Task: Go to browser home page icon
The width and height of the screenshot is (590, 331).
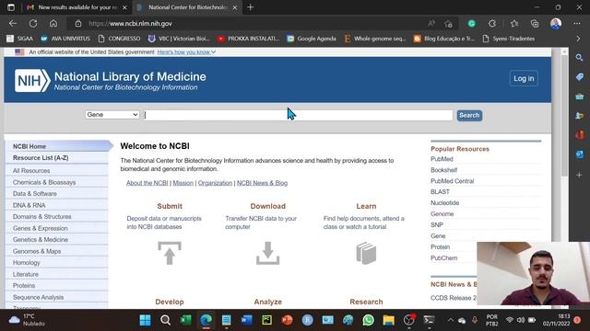Action: click(x=53, y=23)
